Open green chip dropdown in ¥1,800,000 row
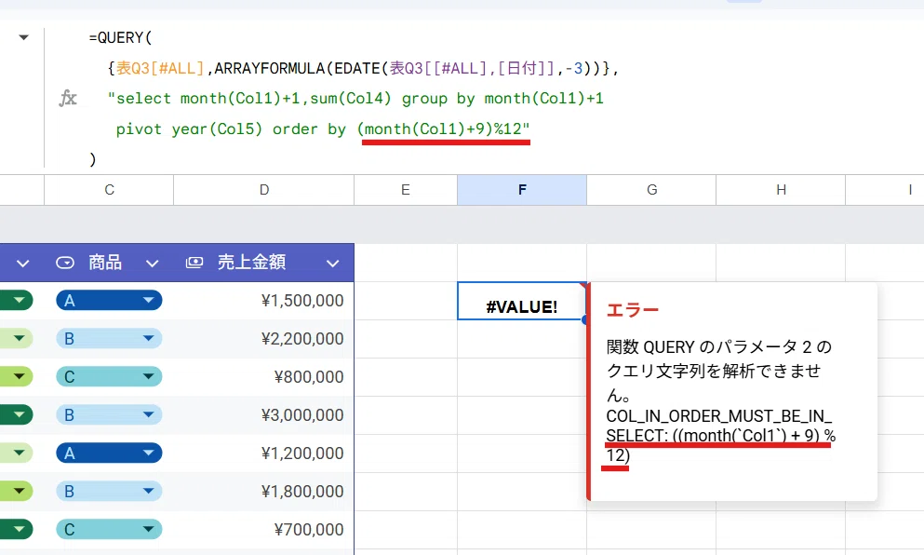924x555 pixels. click(17, 491)
